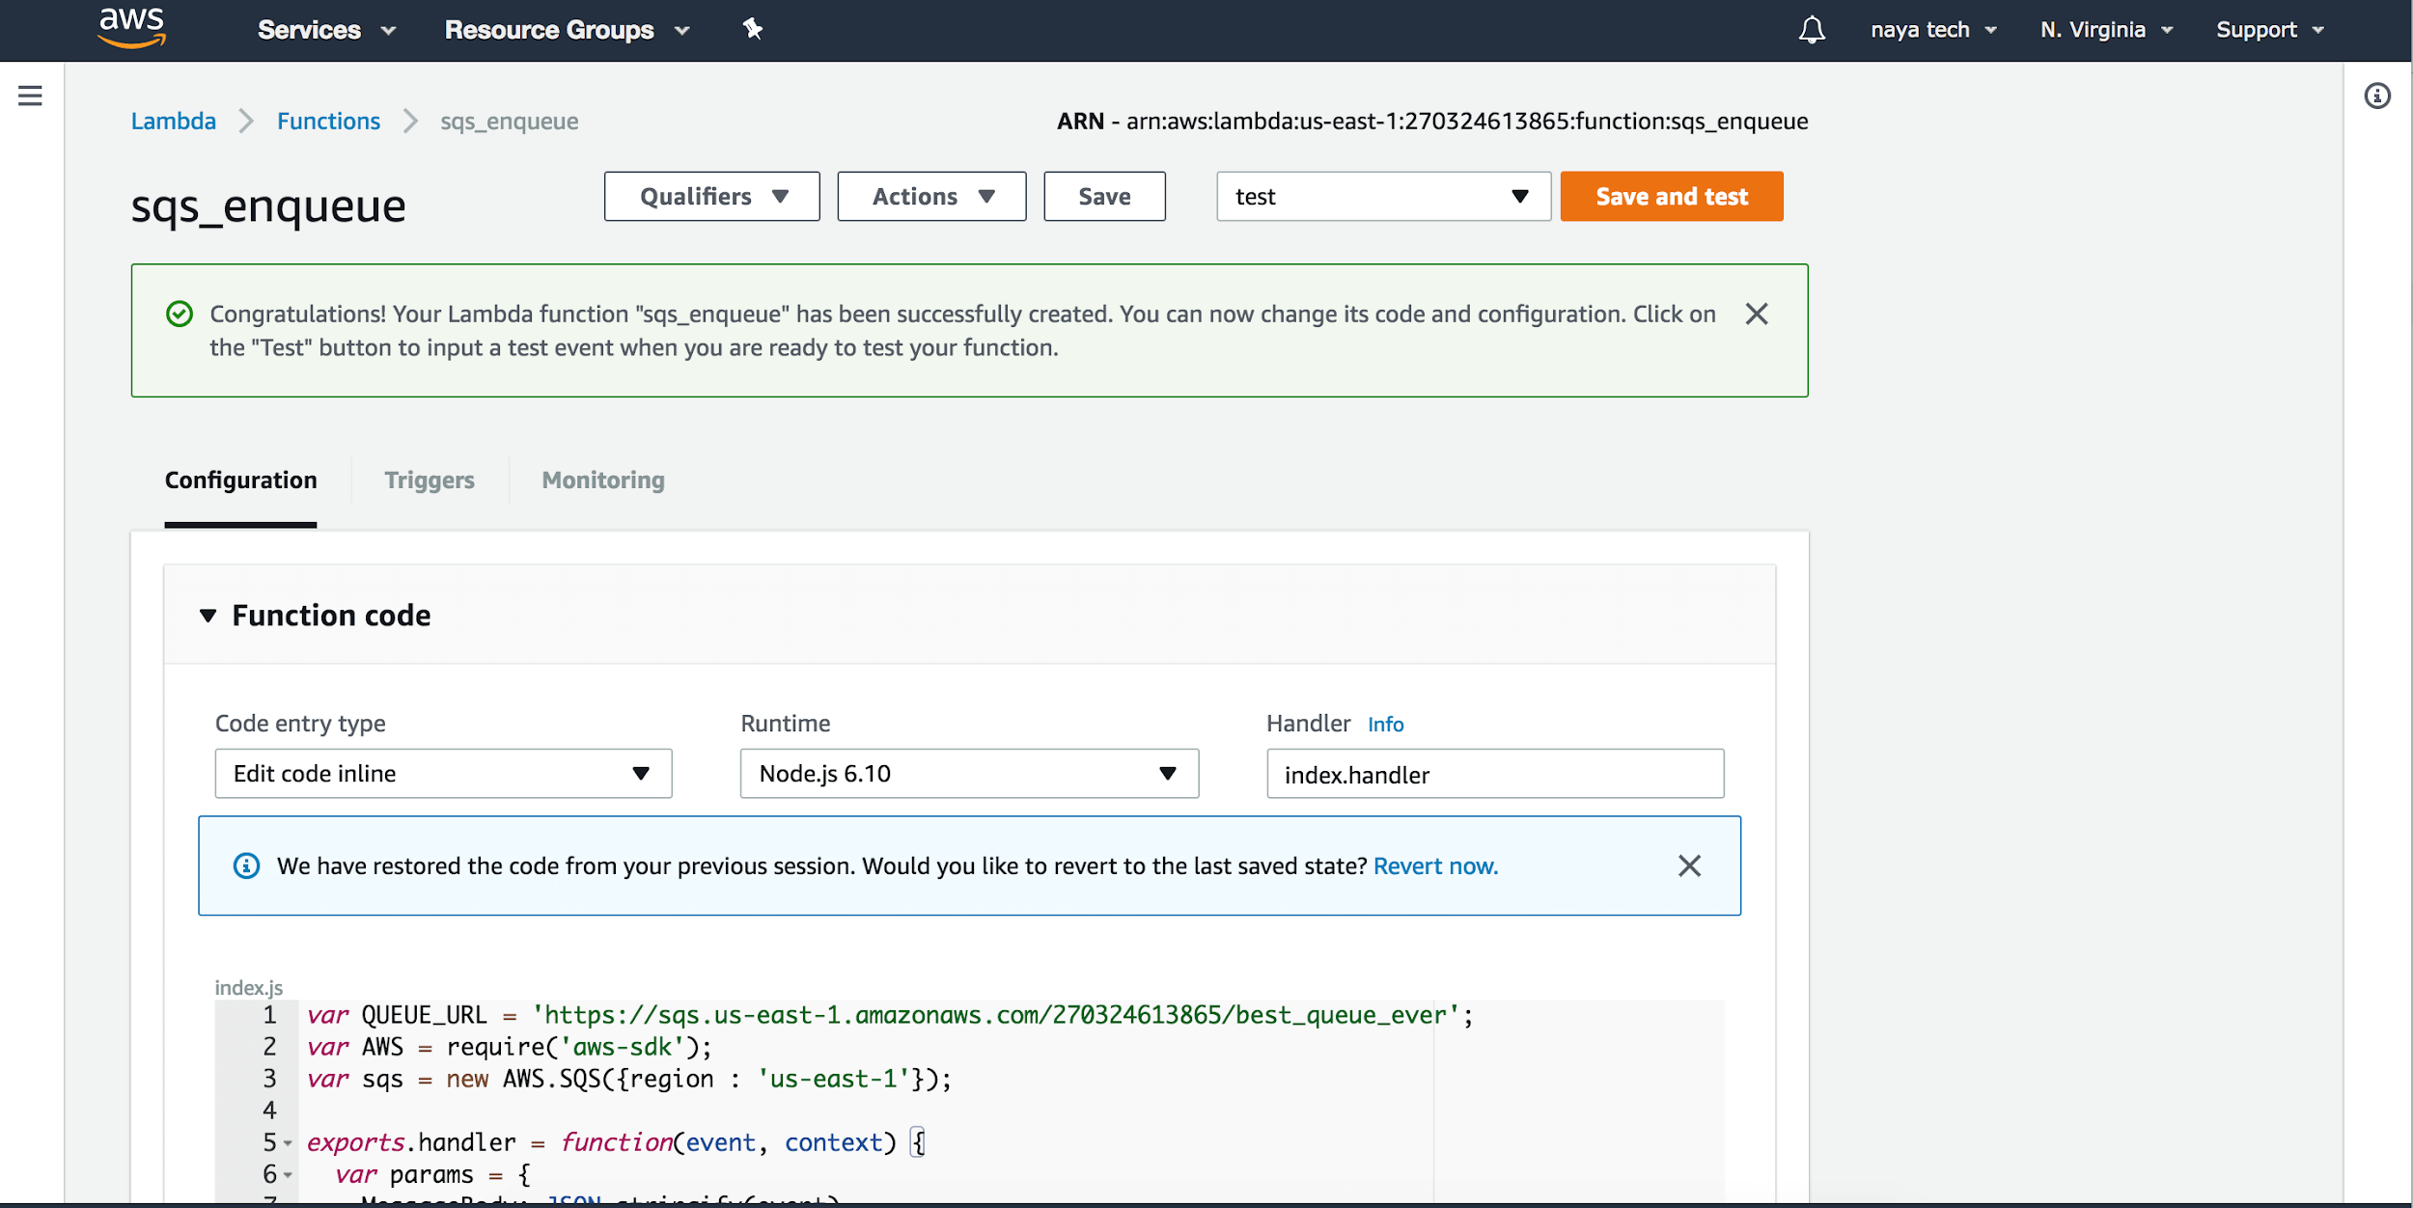Click the index.js file label
This screenshot has width=2413, height=1208.
click(x=248, y=988)
